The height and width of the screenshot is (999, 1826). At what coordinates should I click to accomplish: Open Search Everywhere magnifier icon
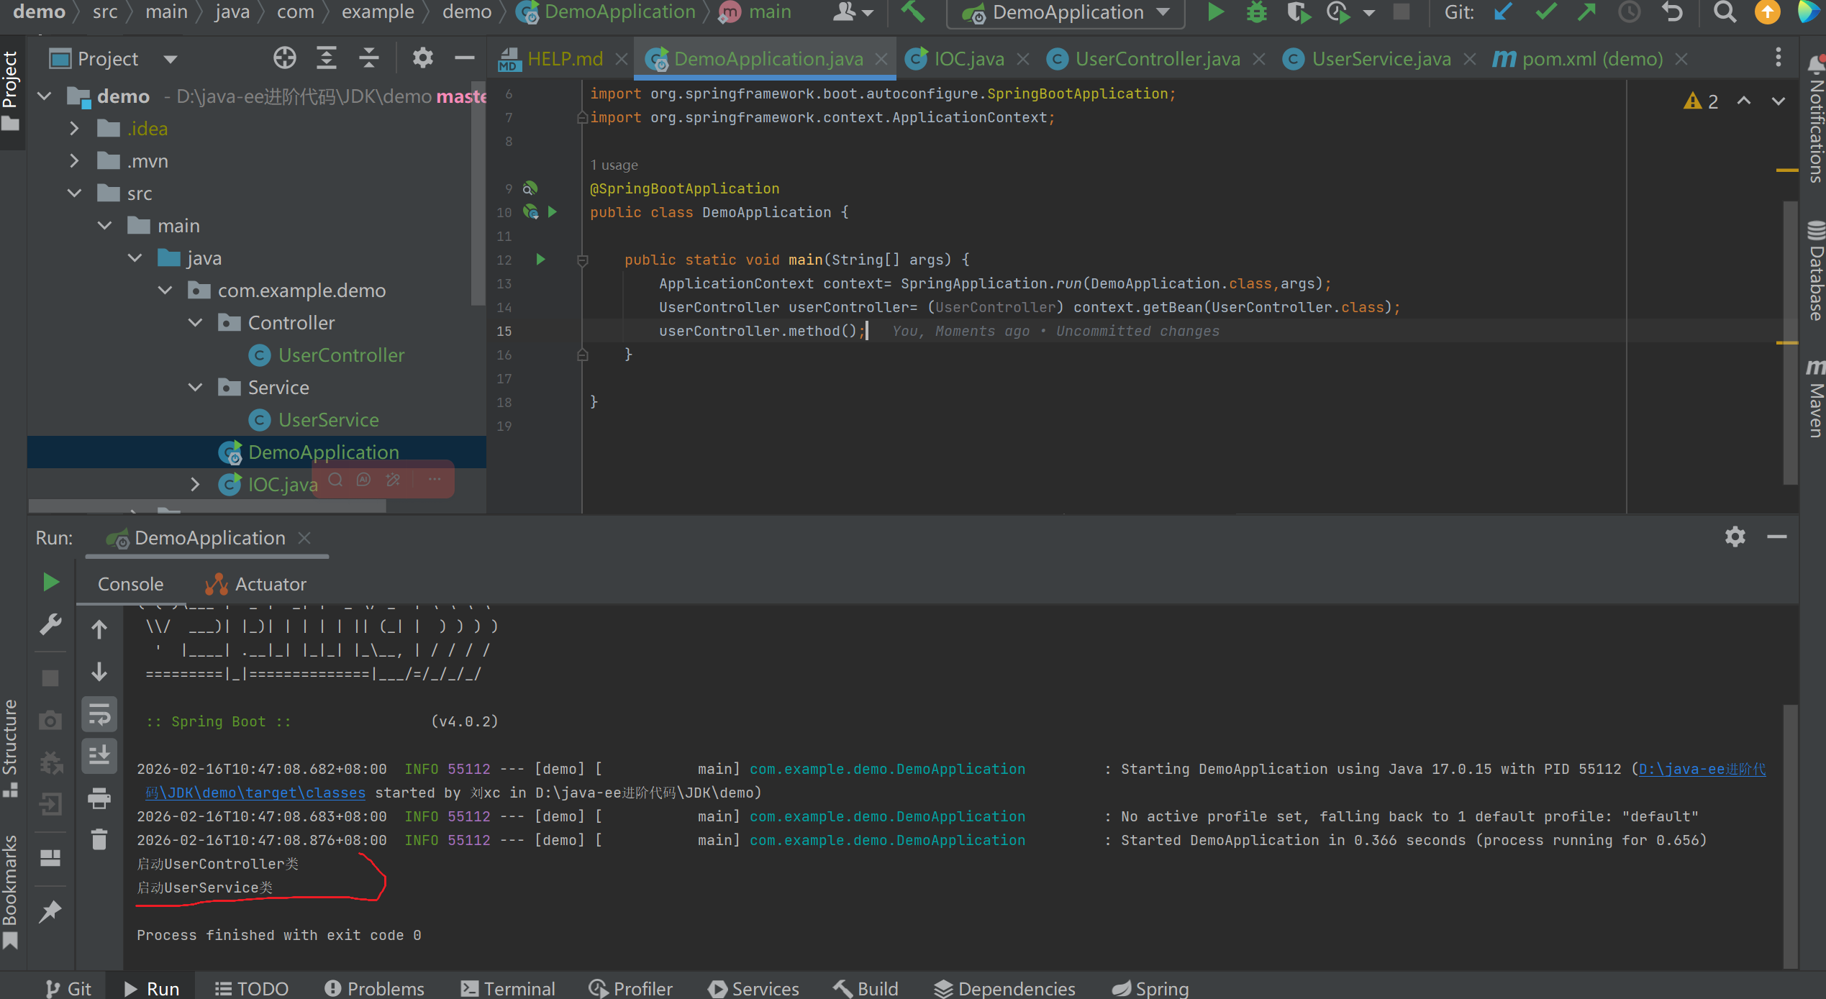[x=1724, y=12]
